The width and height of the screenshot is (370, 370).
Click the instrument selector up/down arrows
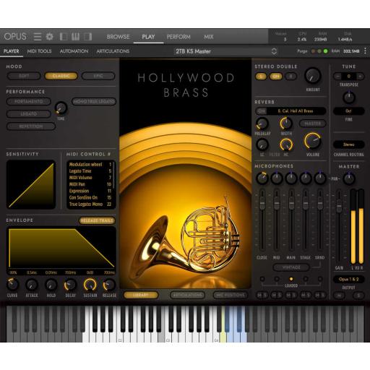click(x=274, y=51)
